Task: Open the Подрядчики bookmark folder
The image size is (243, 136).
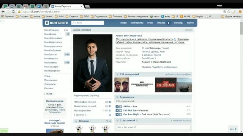Action: pyautogui.click(x=99, y=16)
